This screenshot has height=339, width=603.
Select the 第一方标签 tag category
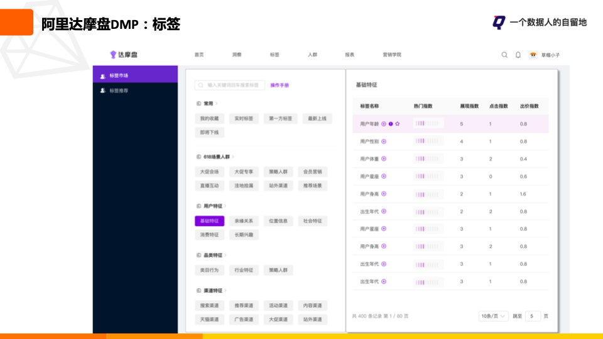point(280,119)
